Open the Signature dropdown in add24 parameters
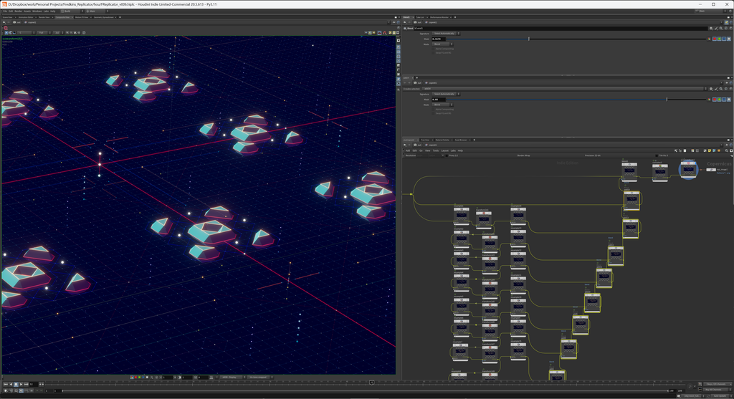Screen dimensions: 734x399 click(x=446, y=94)
